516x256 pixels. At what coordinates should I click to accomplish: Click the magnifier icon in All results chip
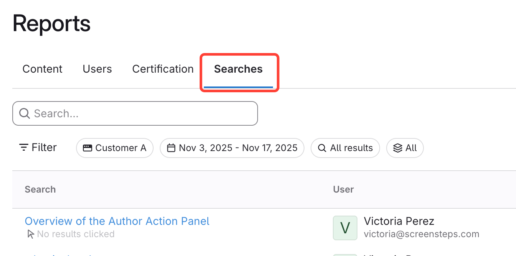point(323,148)
